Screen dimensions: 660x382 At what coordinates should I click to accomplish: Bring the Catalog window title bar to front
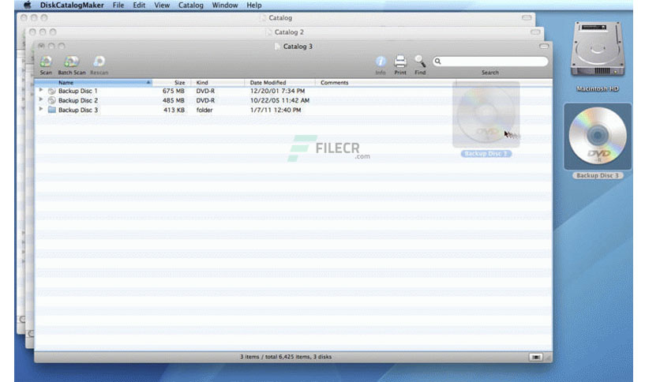coord(276,17)
